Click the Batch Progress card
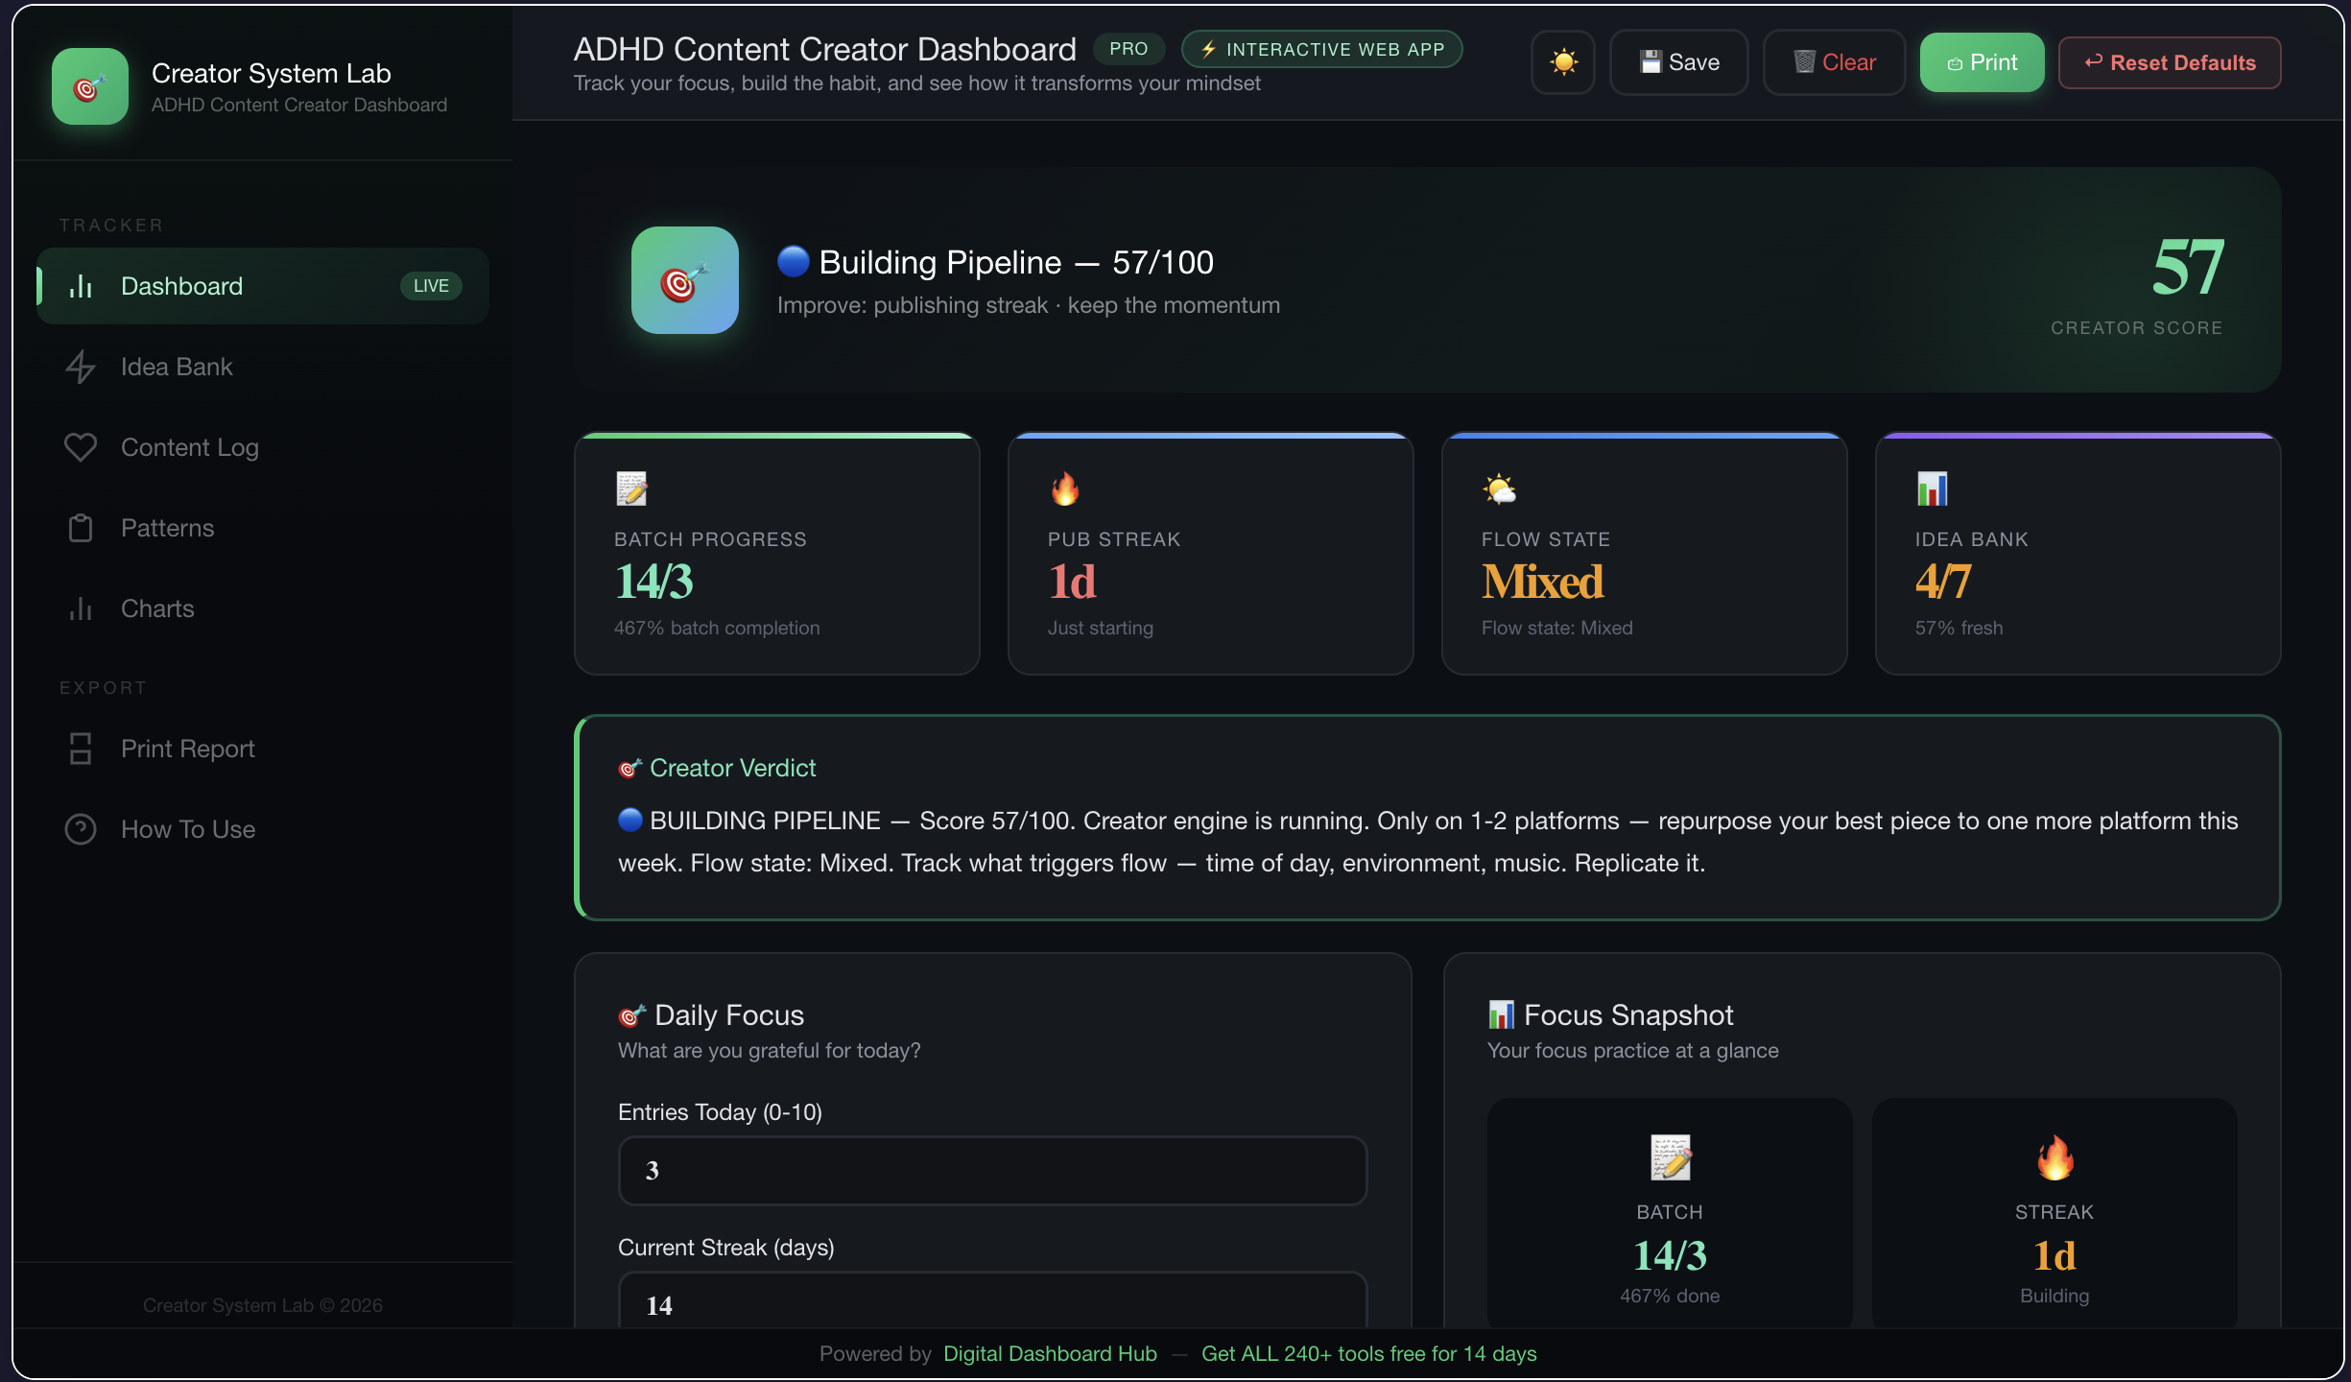This screenshot has width=2351, height=1382. (x=776, y=554)
